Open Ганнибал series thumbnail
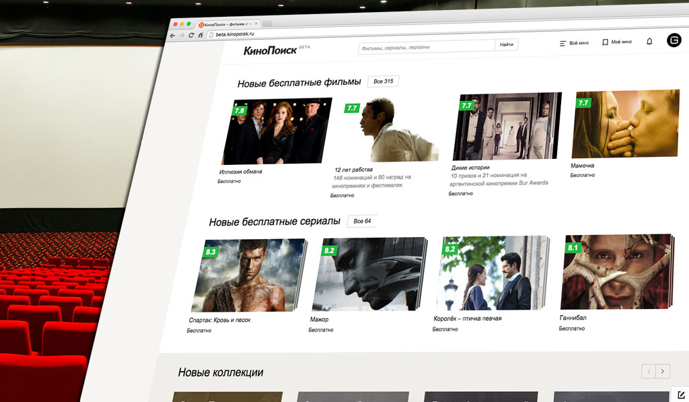 (x=616, y=272)
